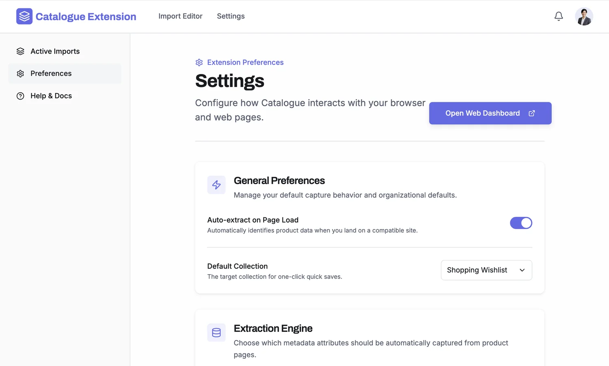
Task: Click the Open Web Dashboard button
Action: coord(490,113)
